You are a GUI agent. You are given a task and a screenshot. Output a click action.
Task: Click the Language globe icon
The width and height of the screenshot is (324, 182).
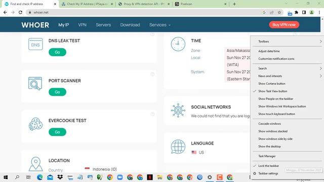point(178,147)
